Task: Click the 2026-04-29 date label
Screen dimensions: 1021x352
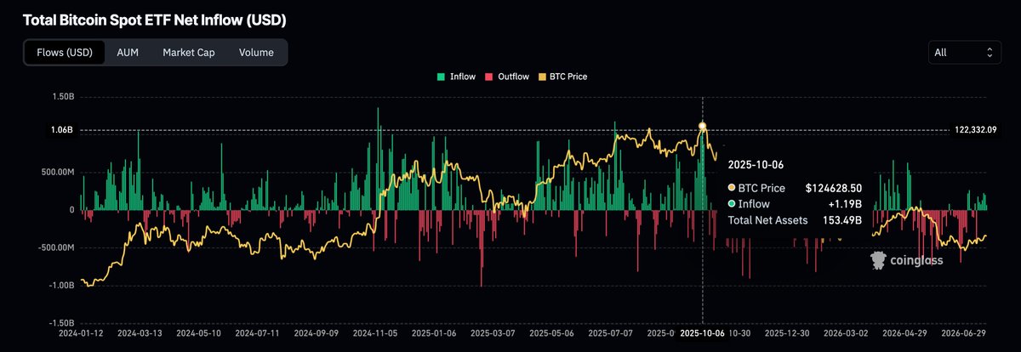Action: (907, 334)
